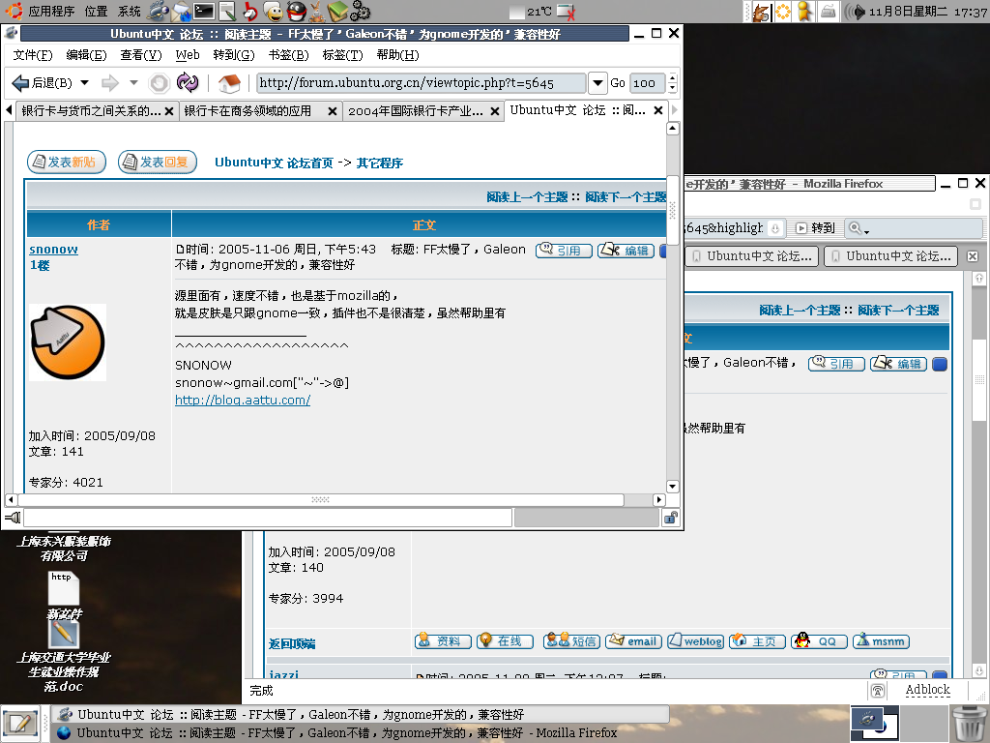Click the volume speaker icon in panel
The width and height of the screenshot is (990, 743).
pyautogui.click(x=855, y=12)
